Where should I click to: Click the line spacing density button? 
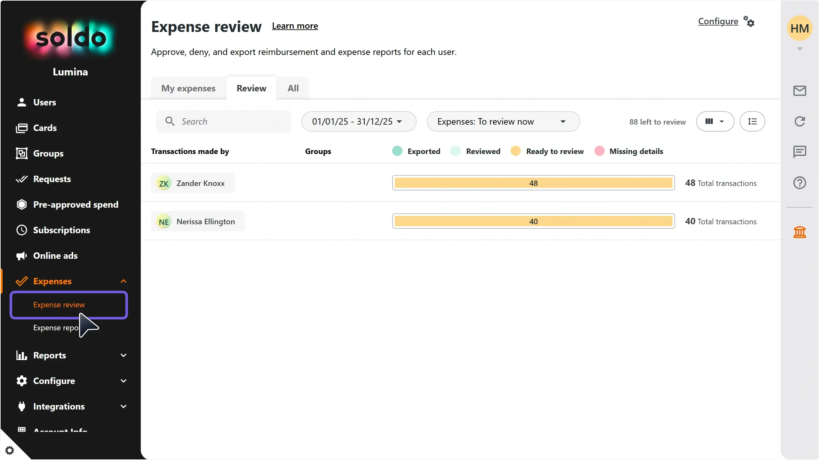pyautogui.click(x=752, y=121)
